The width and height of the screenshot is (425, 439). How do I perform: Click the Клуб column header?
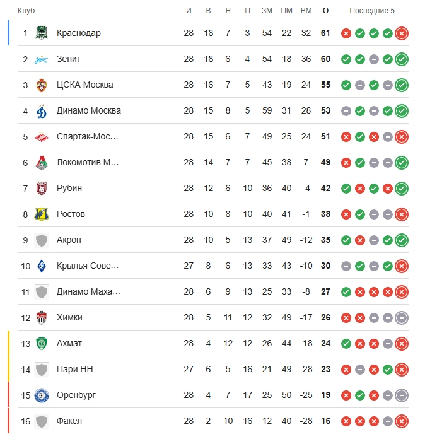click(26, 11)
